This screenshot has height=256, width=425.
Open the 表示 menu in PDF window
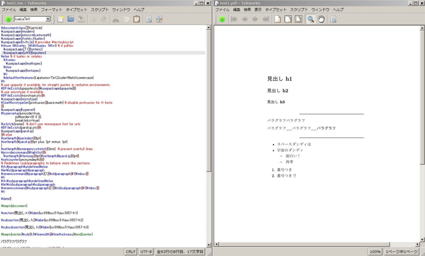(258, 10)
